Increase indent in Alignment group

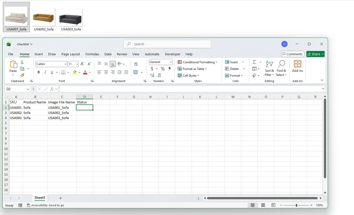click(126, 72)
